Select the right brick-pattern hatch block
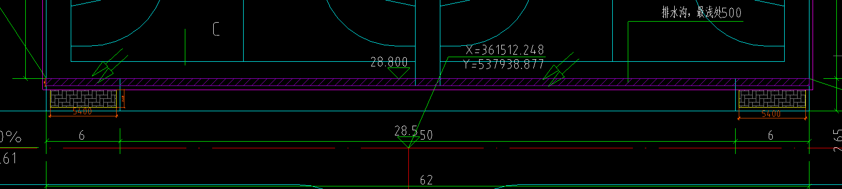Image resolution: width=842 pixels, height=189 pixels. coord(772,98)
